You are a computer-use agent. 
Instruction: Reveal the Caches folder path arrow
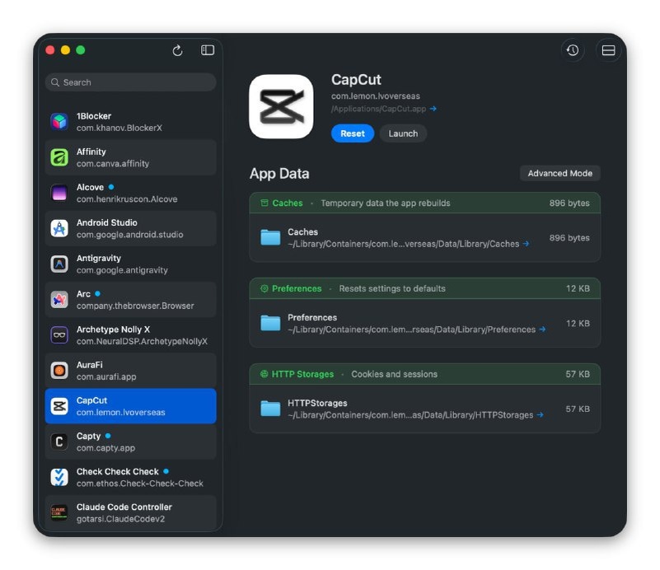527,244
